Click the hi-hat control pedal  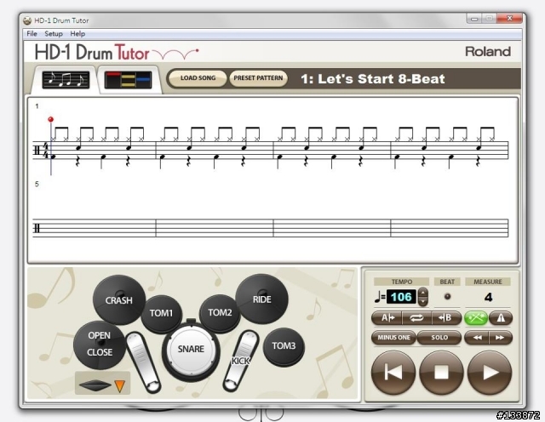[142, 362]
